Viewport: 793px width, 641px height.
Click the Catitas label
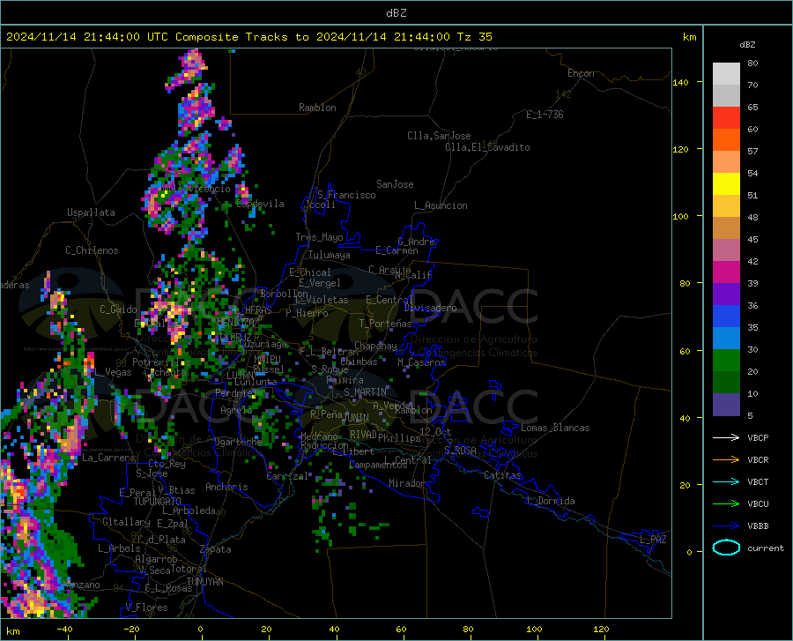(x=503, y=475)
